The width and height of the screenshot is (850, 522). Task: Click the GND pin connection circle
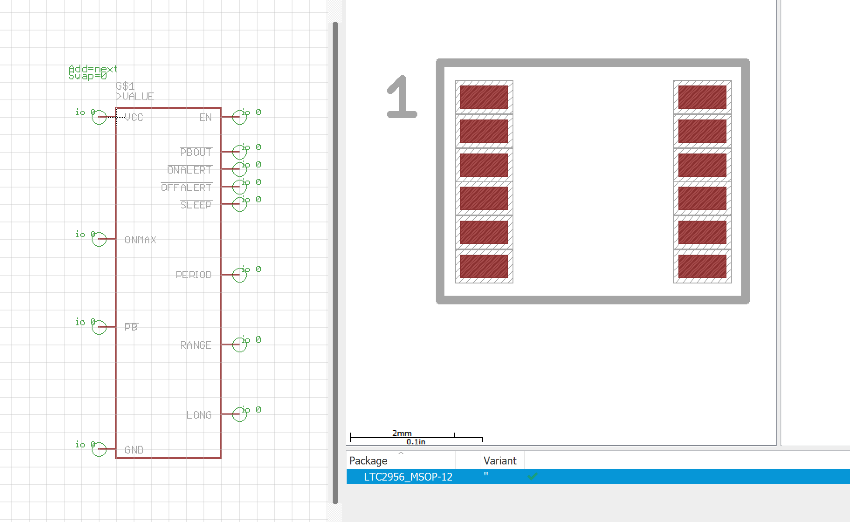click(x=99, y=449)
